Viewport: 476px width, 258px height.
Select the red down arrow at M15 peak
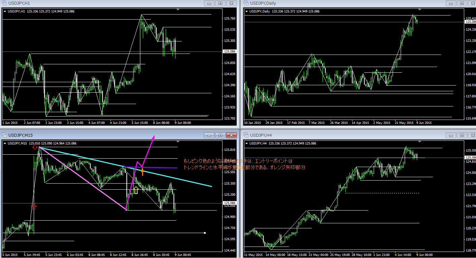[35, 146]
